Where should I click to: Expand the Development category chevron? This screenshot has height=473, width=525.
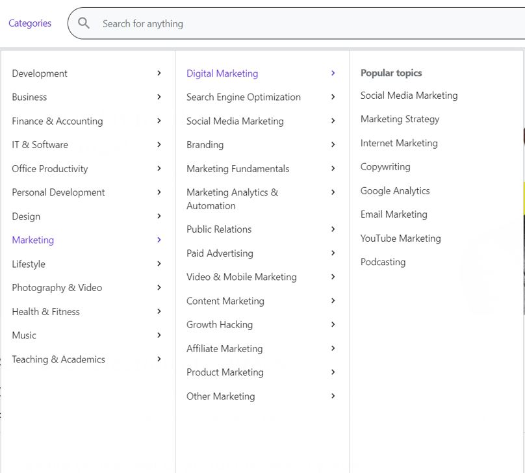click(159, 73)
